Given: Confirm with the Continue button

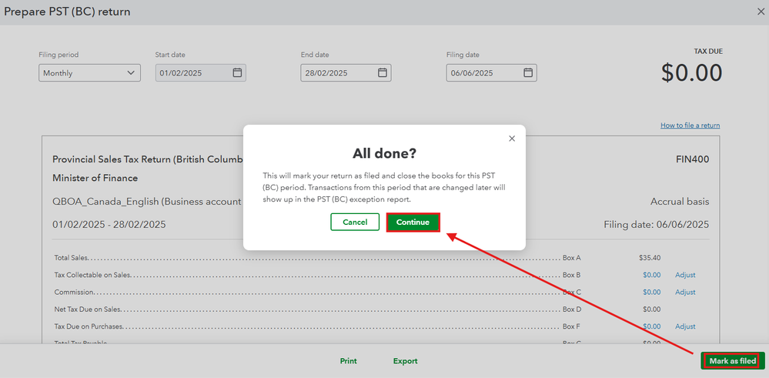Looking at the screenshot, I should (x=413, y=222).
